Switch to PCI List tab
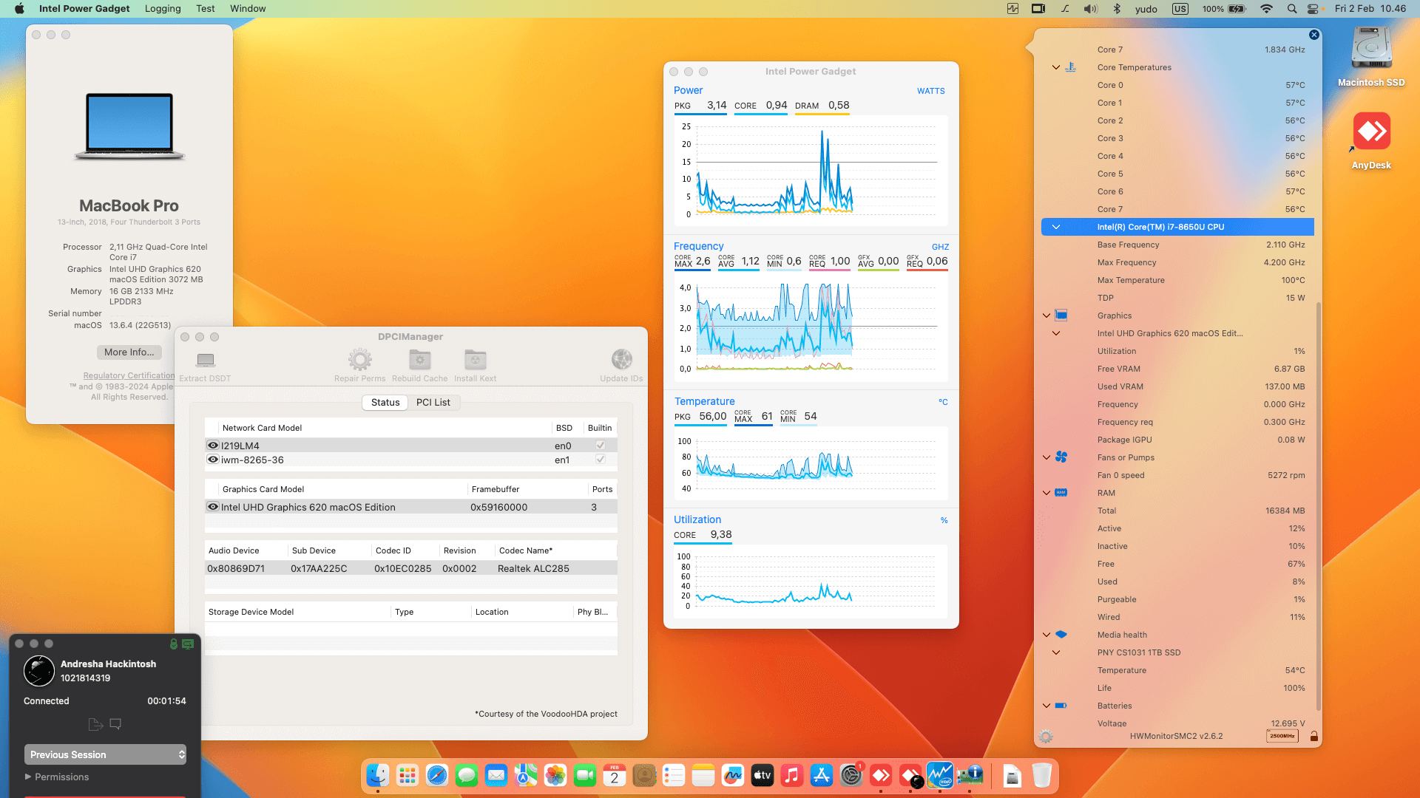Viewport: 1420px width, 798px height. click(x=433, y=403)
